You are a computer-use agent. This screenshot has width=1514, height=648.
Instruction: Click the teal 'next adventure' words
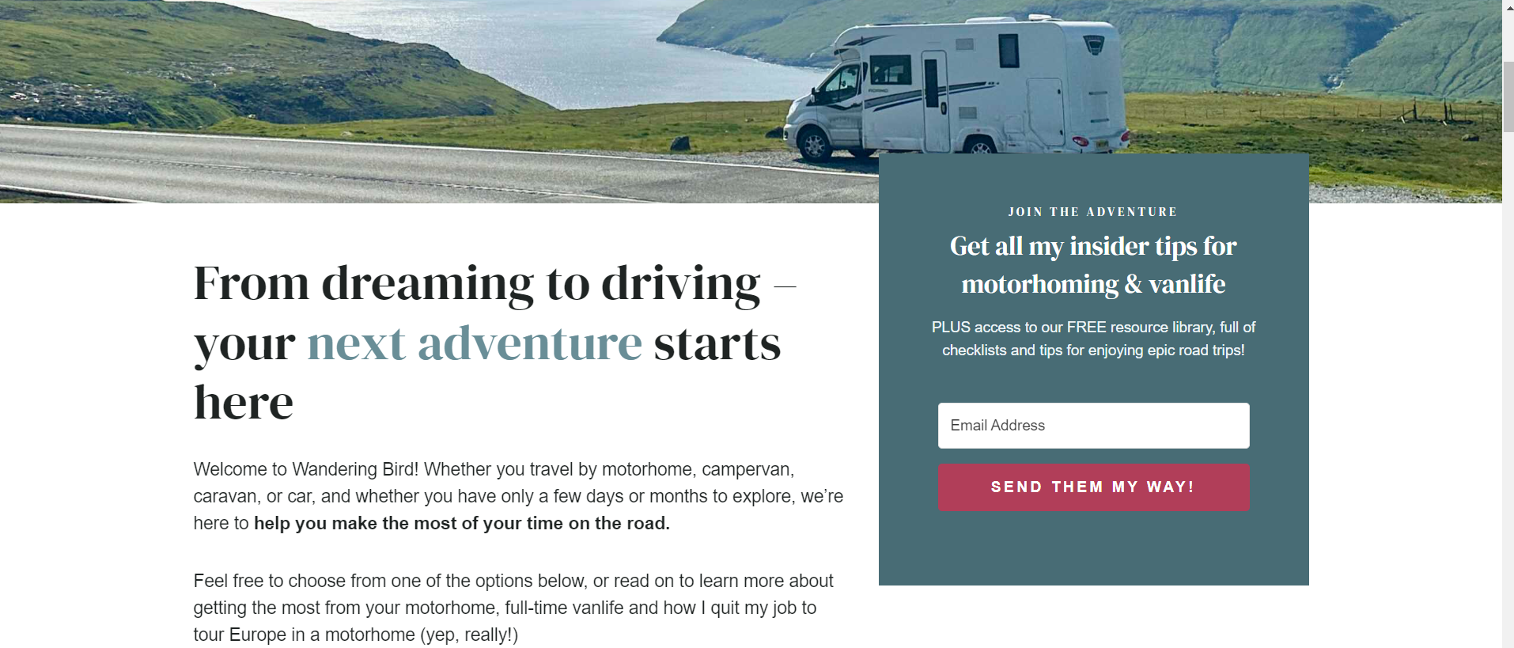pos(475,343)
